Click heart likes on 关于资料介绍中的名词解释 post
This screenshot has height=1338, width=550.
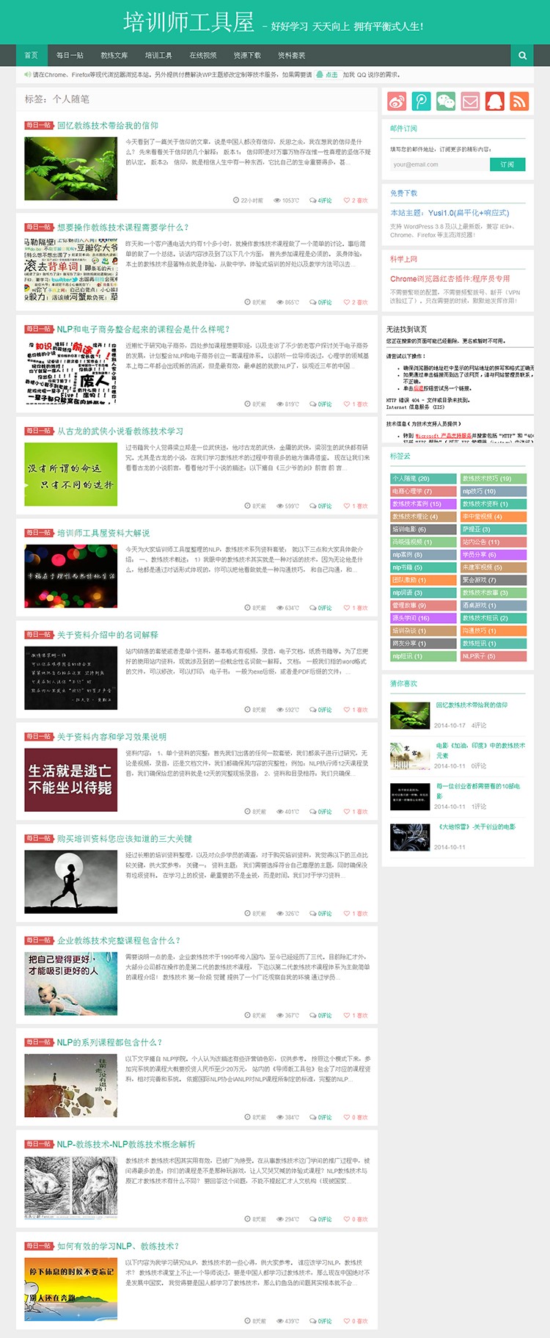pos(356,710)
